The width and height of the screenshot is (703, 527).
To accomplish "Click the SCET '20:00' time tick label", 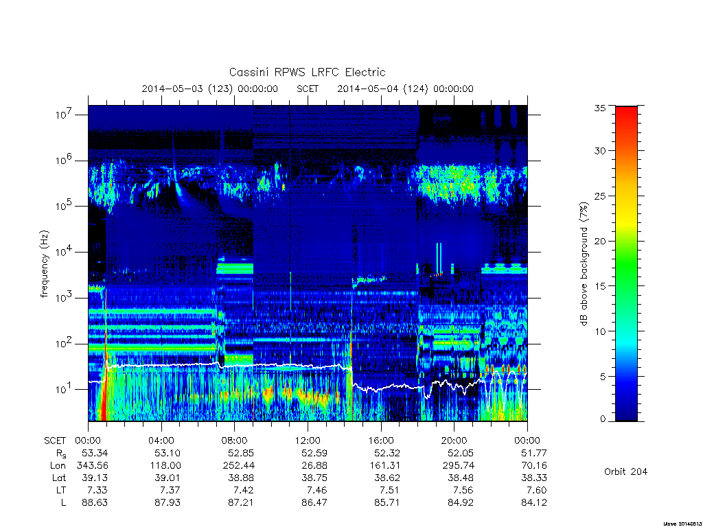I will click(454, 441).
